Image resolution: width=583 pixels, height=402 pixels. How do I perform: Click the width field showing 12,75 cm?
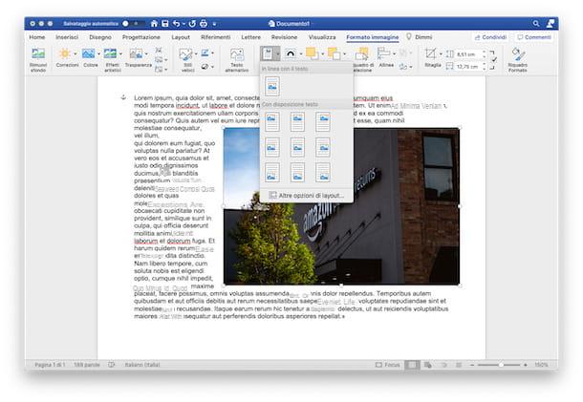click(468, 67)
